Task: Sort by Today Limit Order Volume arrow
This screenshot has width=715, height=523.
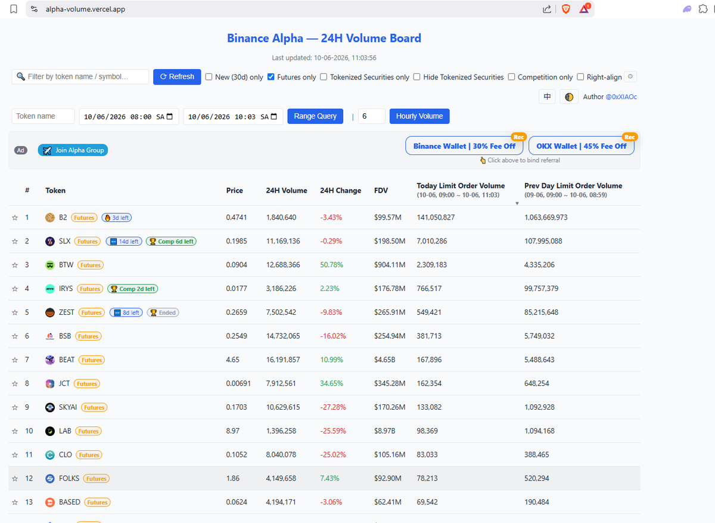Action: [x=517, y=203]
